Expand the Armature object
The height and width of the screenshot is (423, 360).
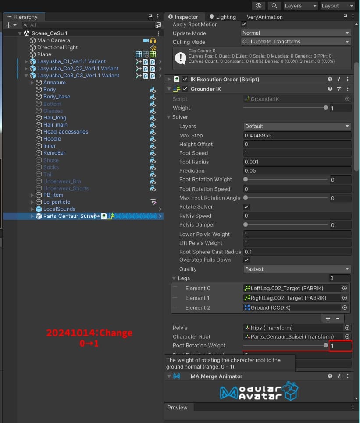point(32,83)
